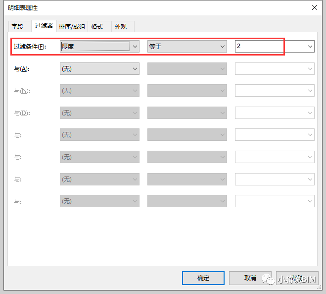Screen dimensions: 326x294
Task: Expand the filter value dropdown arrow
Action: [310, 46]
